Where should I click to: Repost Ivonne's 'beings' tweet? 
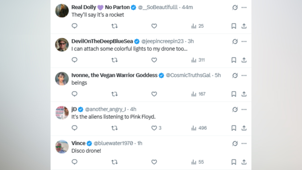[x=115, y=94]
